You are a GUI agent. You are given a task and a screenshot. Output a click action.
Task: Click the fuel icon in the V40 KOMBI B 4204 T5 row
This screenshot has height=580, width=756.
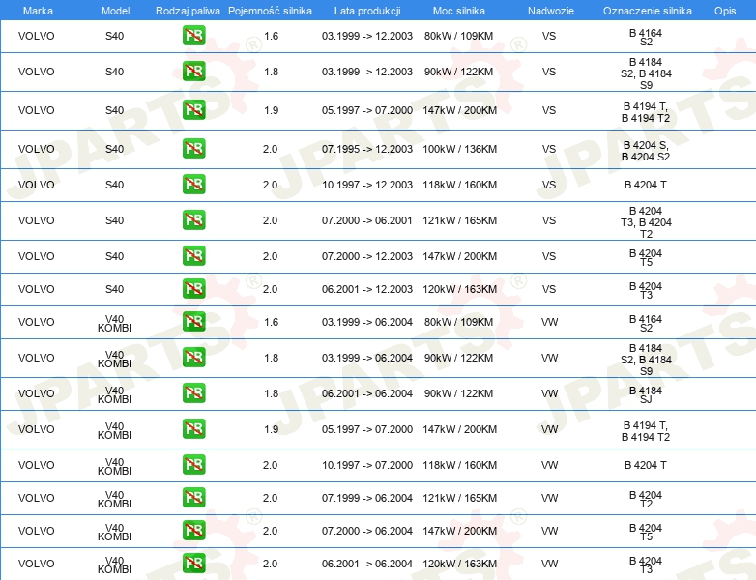[193, 530]
